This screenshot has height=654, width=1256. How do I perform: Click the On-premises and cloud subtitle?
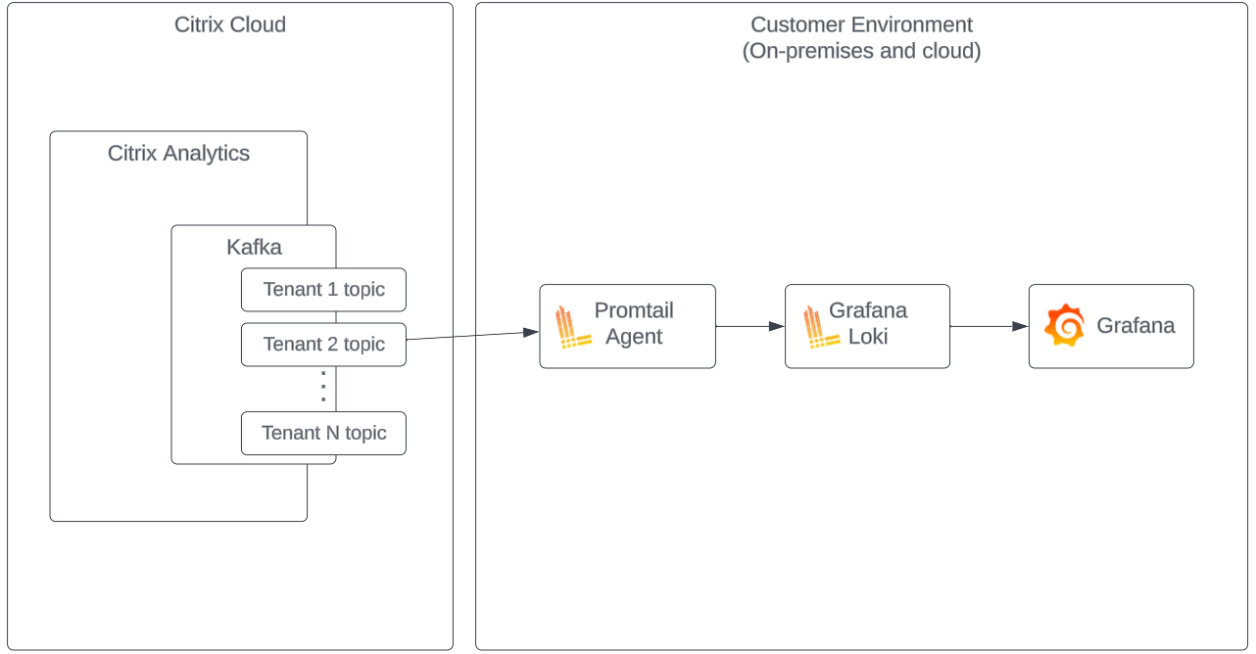861,51
